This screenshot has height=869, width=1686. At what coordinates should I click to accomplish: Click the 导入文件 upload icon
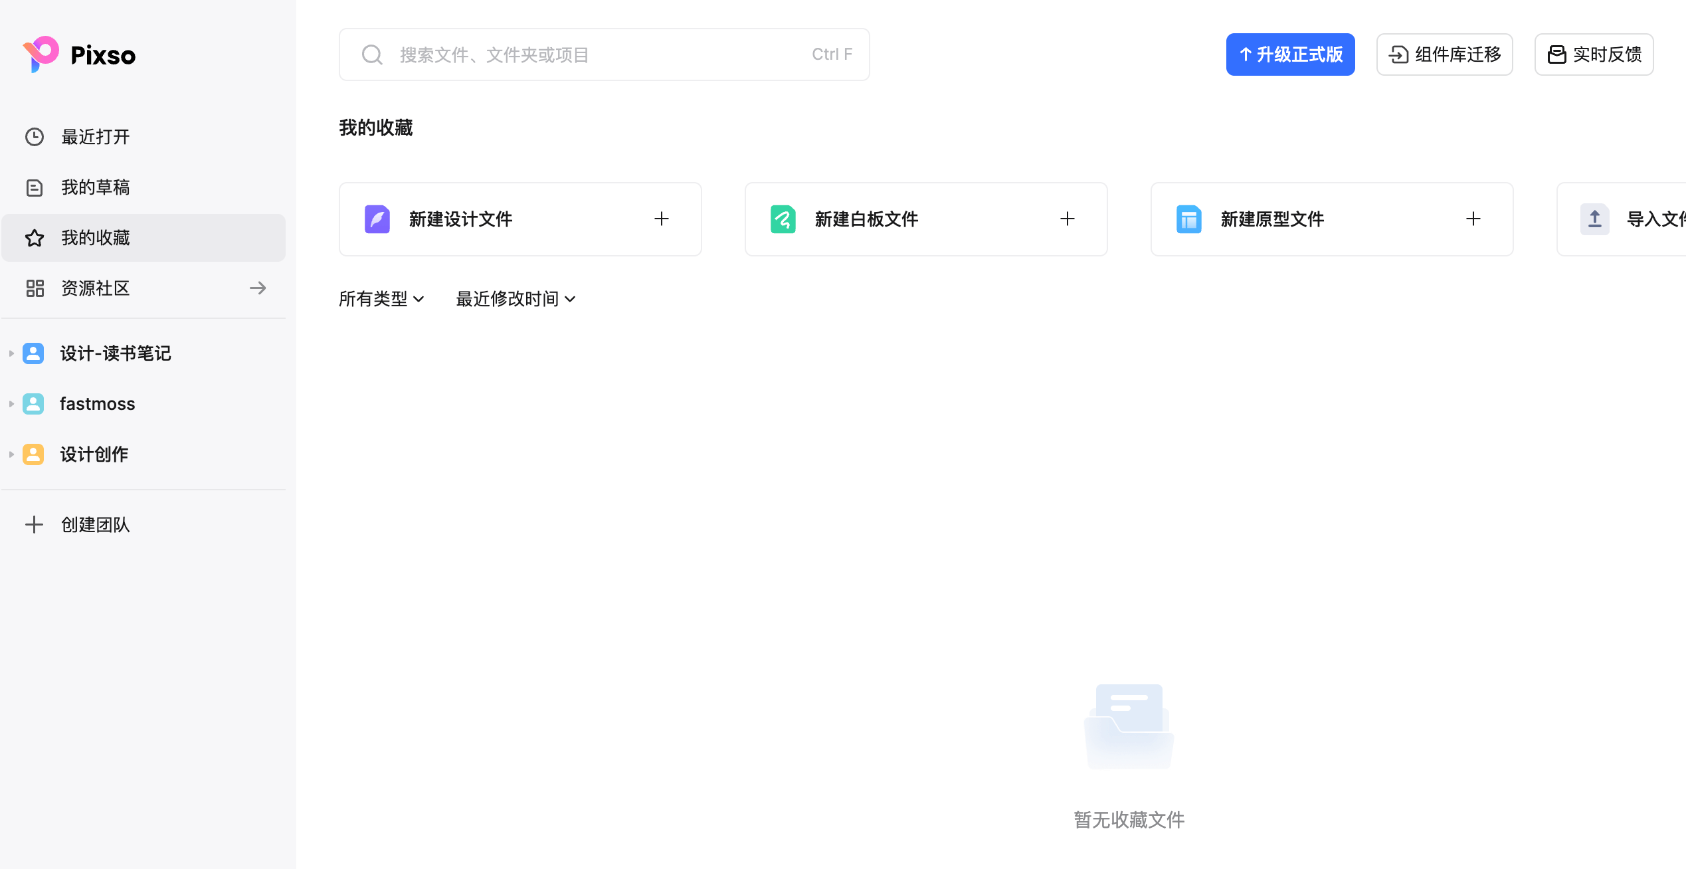(x=1595, y=219)
